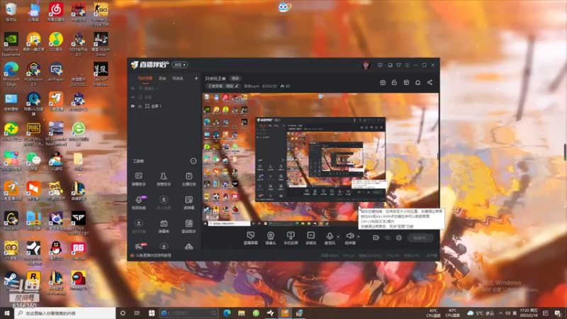Add a new scene with plus icon

pos(196,78)
